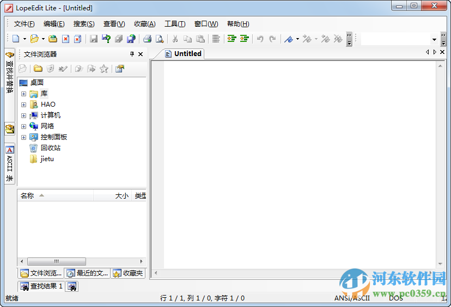
Task: Close current file via red X page icon
Action: pos(65,39)
